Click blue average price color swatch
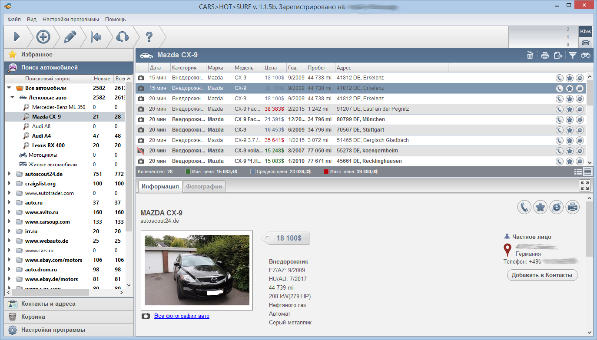This screenshot has width=597, height=340. [252, 172]
